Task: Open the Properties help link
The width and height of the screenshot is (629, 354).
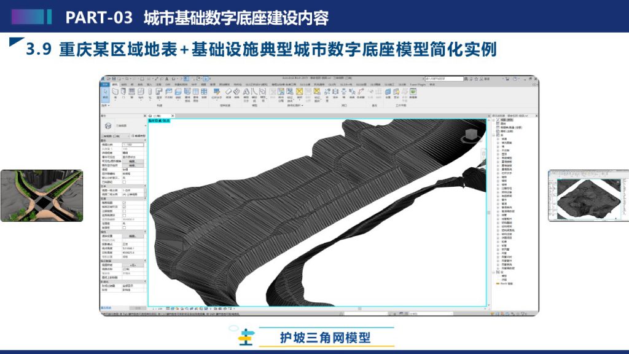Action: (x=106, y=308)
